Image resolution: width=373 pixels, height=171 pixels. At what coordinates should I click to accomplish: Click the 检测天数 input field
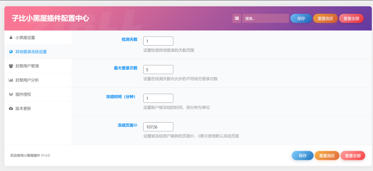click(x=158, y=41)
